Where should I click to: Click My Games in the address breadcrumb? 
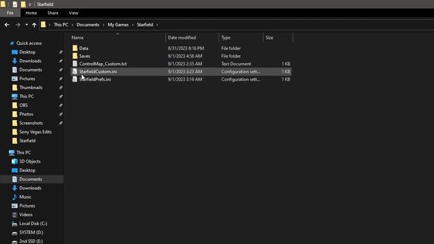point(118,24)
